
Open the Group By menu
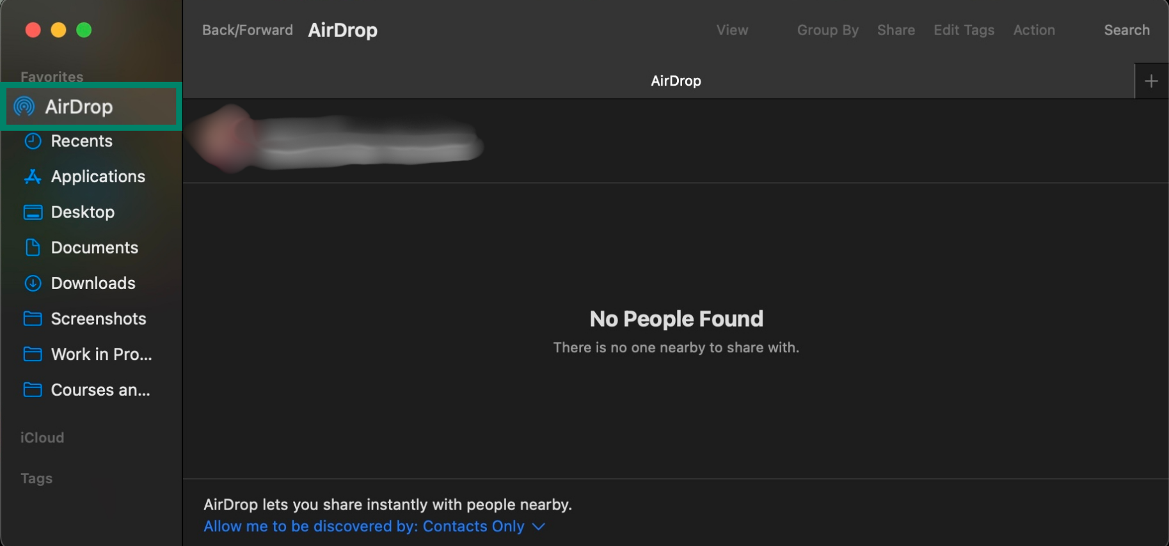[x=827, y=30]
